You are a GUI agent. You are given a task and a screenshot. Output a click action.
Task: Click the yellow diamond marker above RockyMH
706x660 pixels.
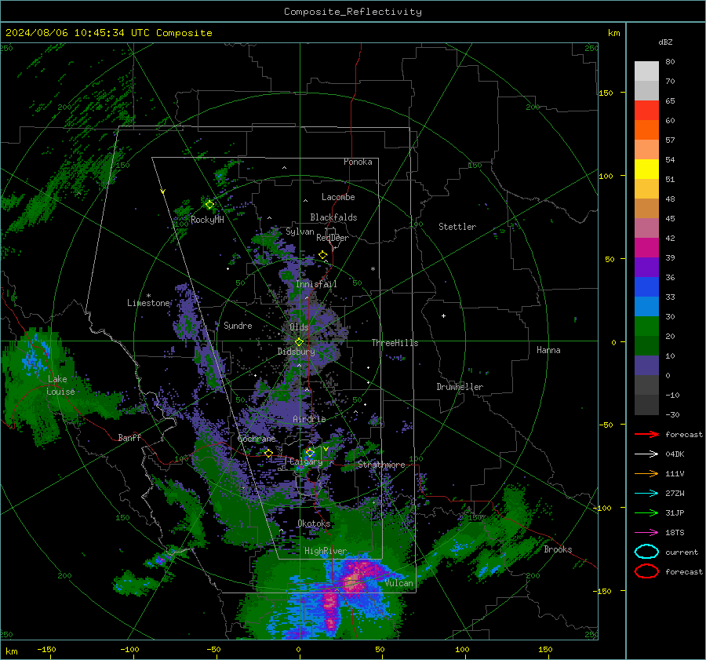(209, 205)
